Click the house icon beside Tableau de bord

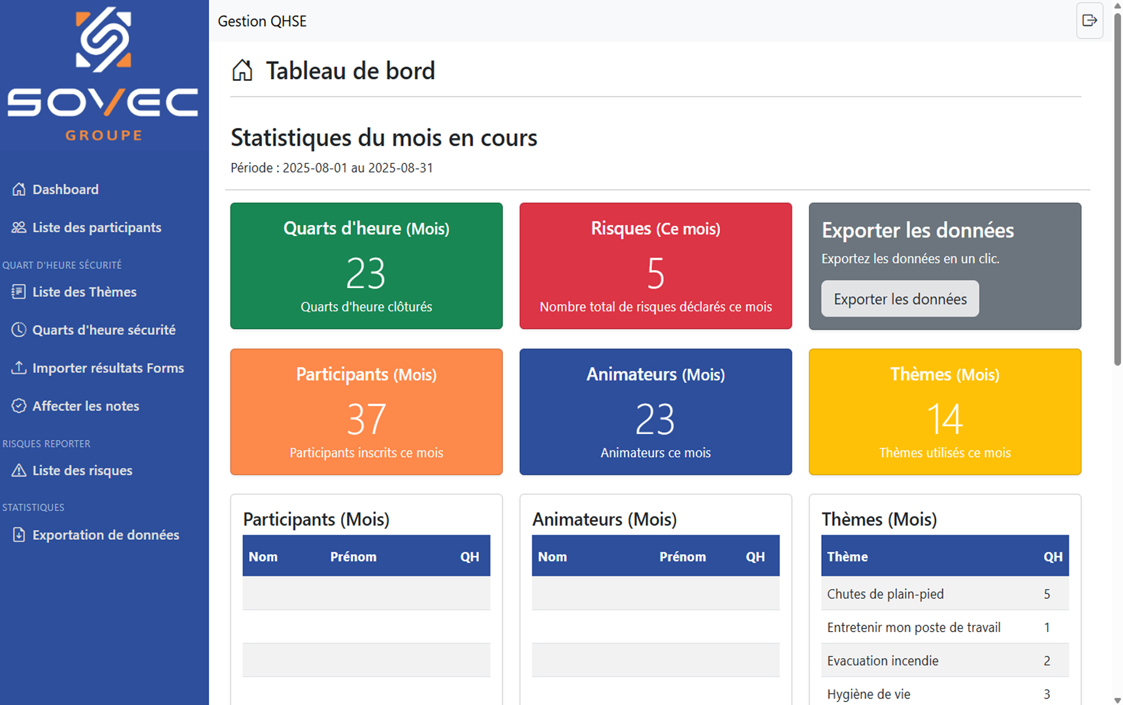click(x=242, y=70)
